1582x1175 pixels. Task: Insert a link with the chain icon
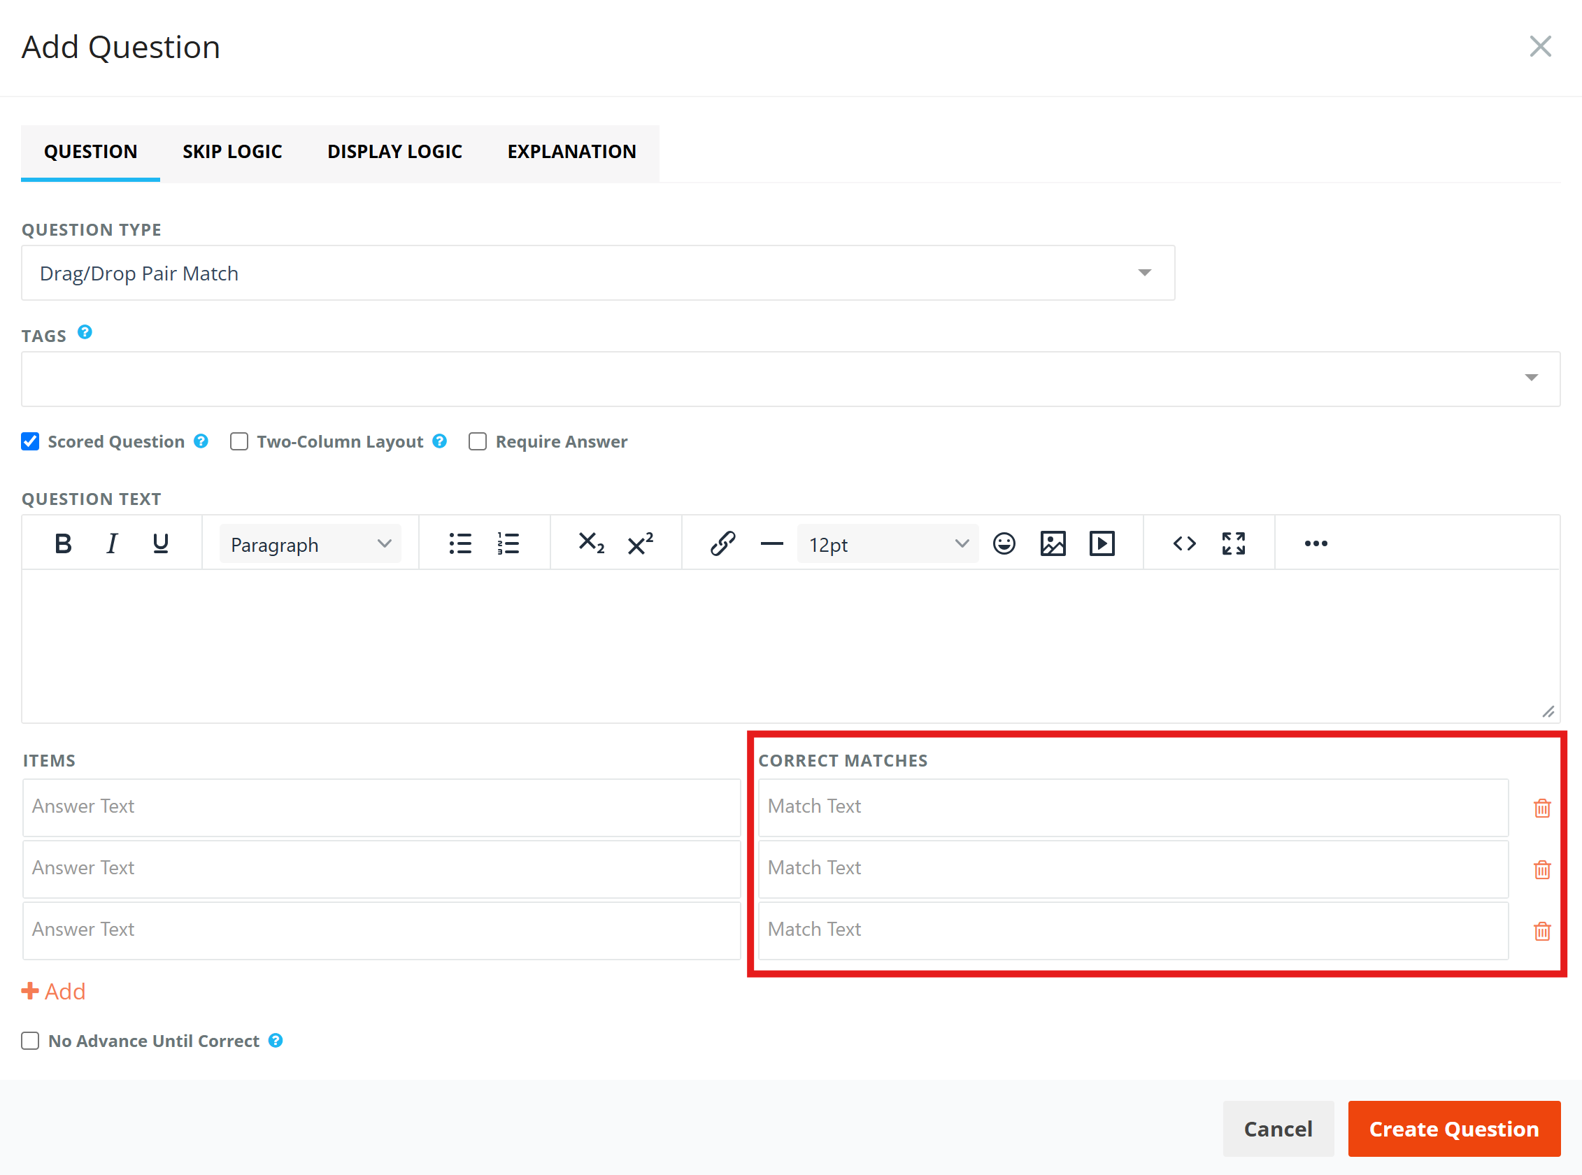point(722,544)
